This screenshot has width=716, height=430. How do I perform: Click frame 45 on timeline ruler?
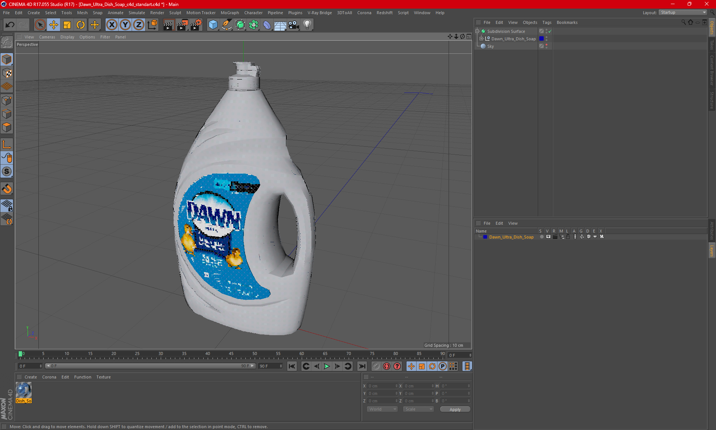pyautogui.click(x=231, y=353)
